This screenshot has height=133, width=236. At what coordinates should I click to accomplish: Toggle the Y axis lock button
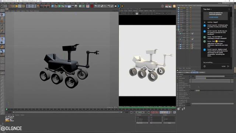31,6
